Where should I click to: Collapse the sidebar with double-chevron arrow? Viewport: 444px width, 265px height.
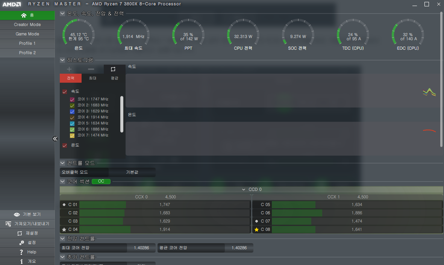pyautogui.click(x=55, y=138)
